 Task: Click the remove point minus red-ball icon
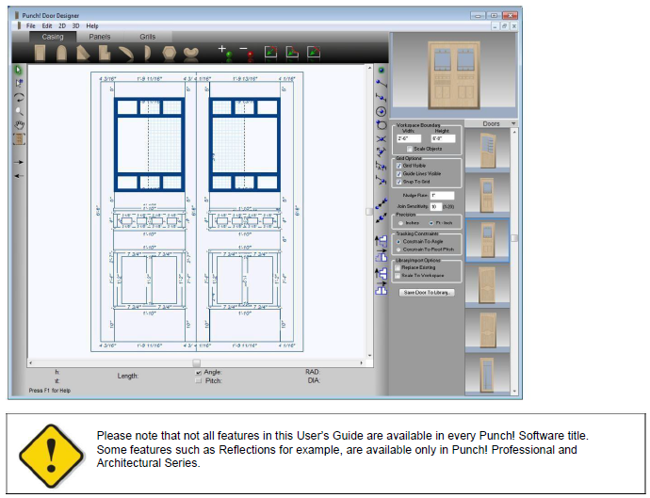247,53
